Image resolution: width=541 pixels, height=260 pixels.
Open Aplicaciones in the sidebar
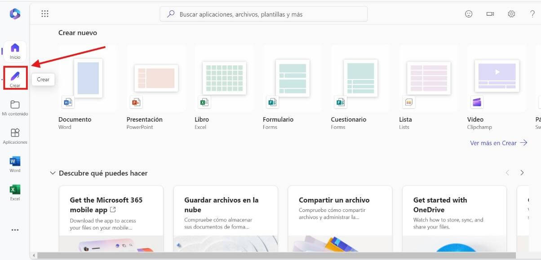(15, 137)
